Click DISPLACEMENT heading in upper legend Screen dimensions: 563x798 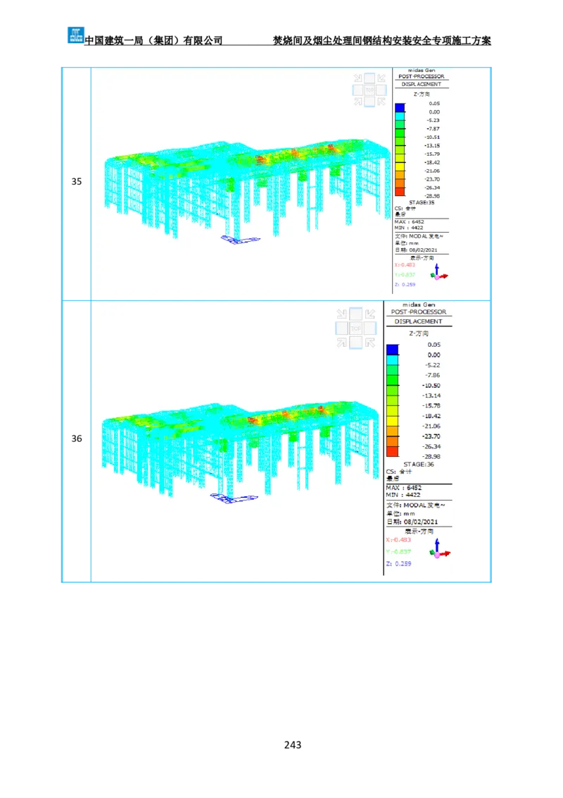click(x=421, y=84)
